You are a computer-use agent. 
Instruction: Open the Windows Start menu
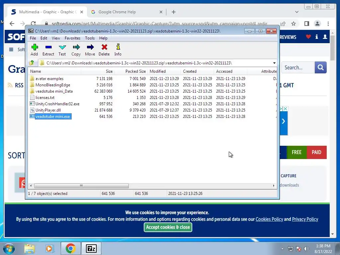tap(9, 248)
